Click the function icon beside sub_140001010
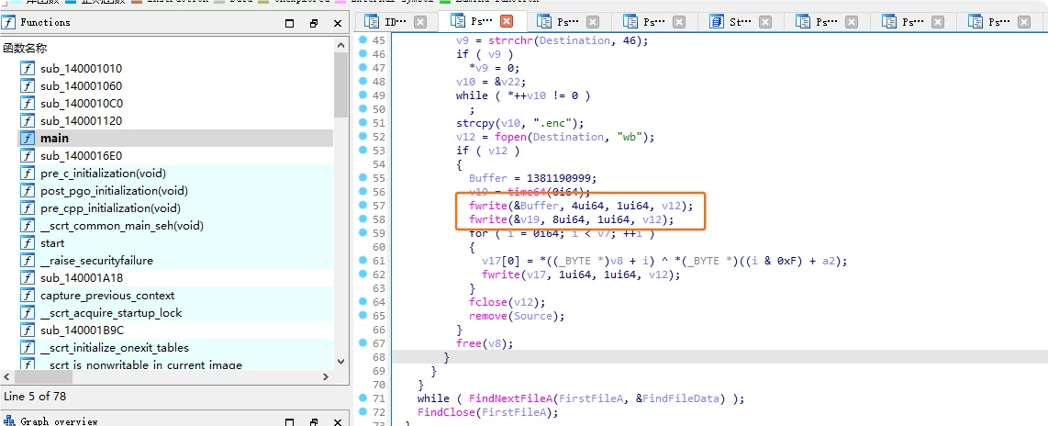 point(28,69)
